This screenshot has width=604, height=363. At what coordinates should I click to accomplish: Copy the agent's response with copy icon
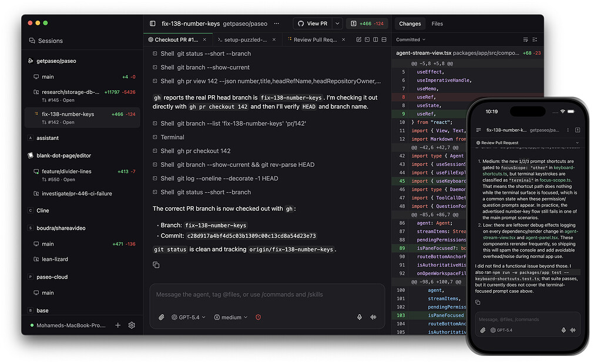point(156,265)
